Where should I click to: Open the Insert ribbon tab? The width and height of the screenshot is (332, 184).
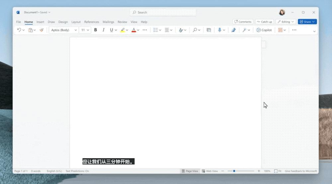(x=40, y=22)
